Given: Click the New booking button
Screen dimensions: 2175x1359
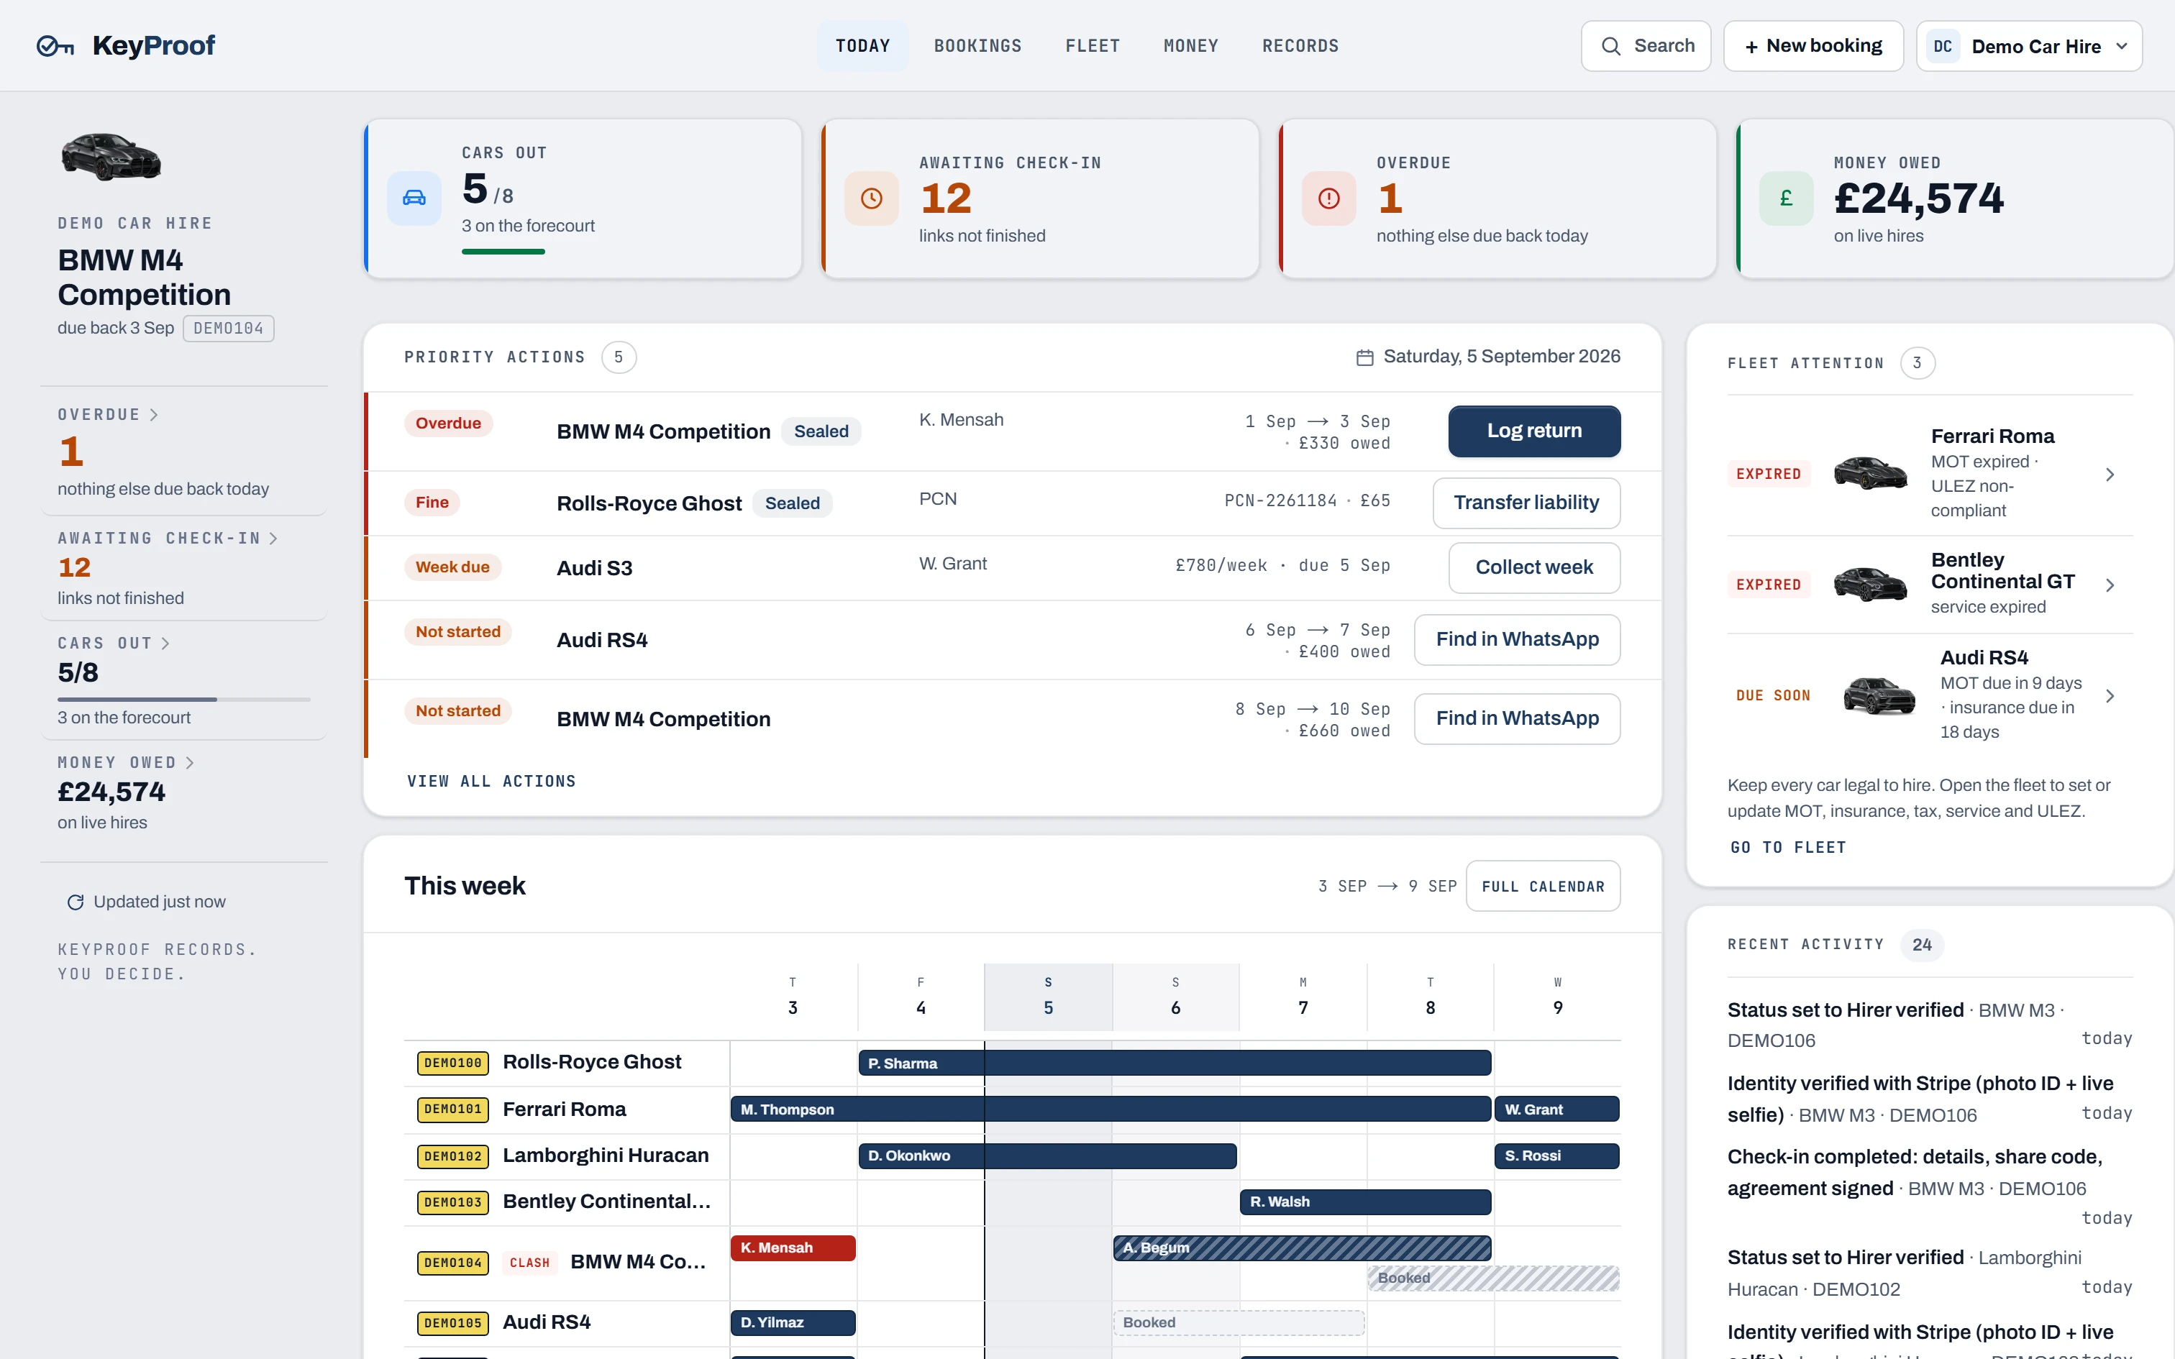Looking at the screenshot, I should (x=1814, y=46).
